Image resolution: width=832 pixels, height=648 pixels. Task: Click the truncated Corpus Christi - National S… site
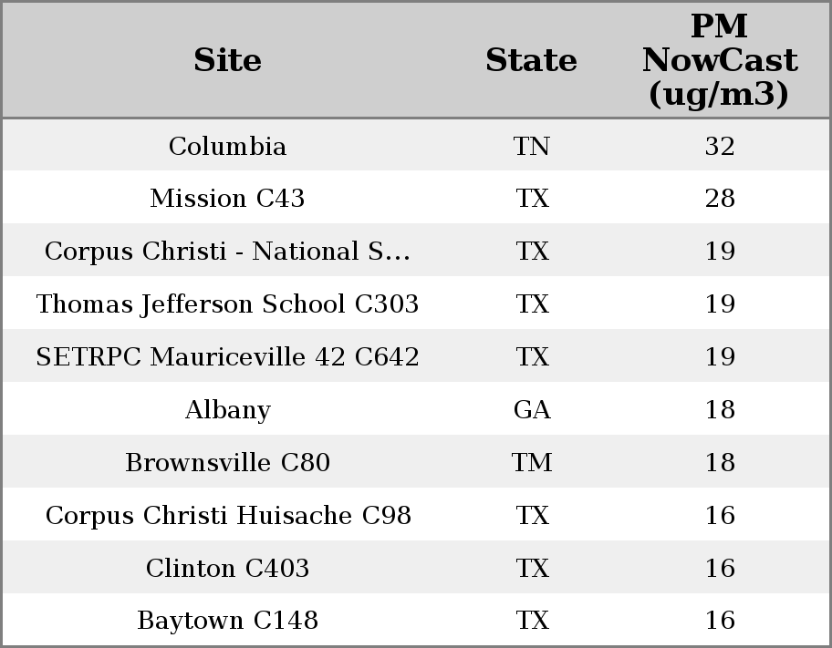227,252
